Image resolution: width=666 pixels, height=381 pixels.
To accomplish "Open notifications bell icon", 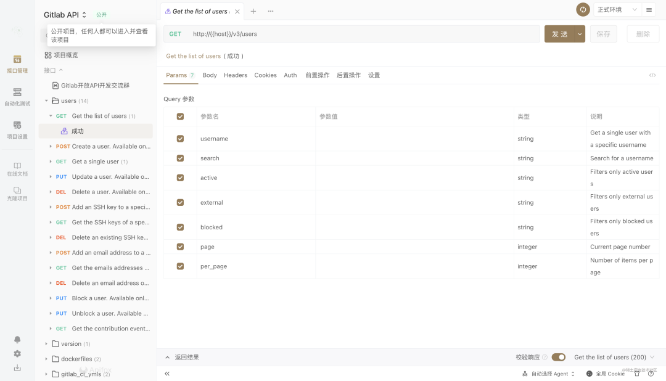I will tap(17, 339).
